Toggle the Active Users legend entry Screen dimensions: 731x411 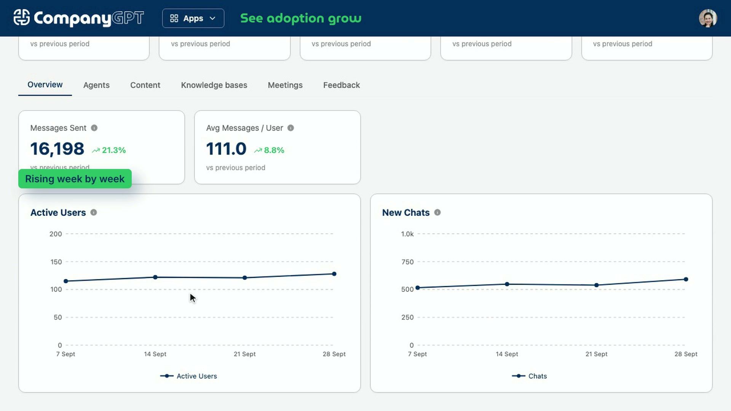click(x=188, y=376)
